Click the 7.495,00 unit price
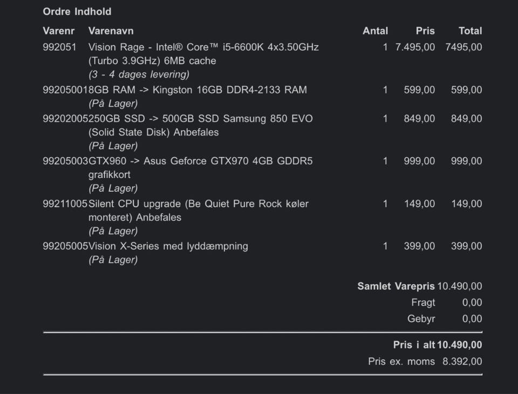The width and height of the screenshot is (518, 394). (x=415, y=47)
